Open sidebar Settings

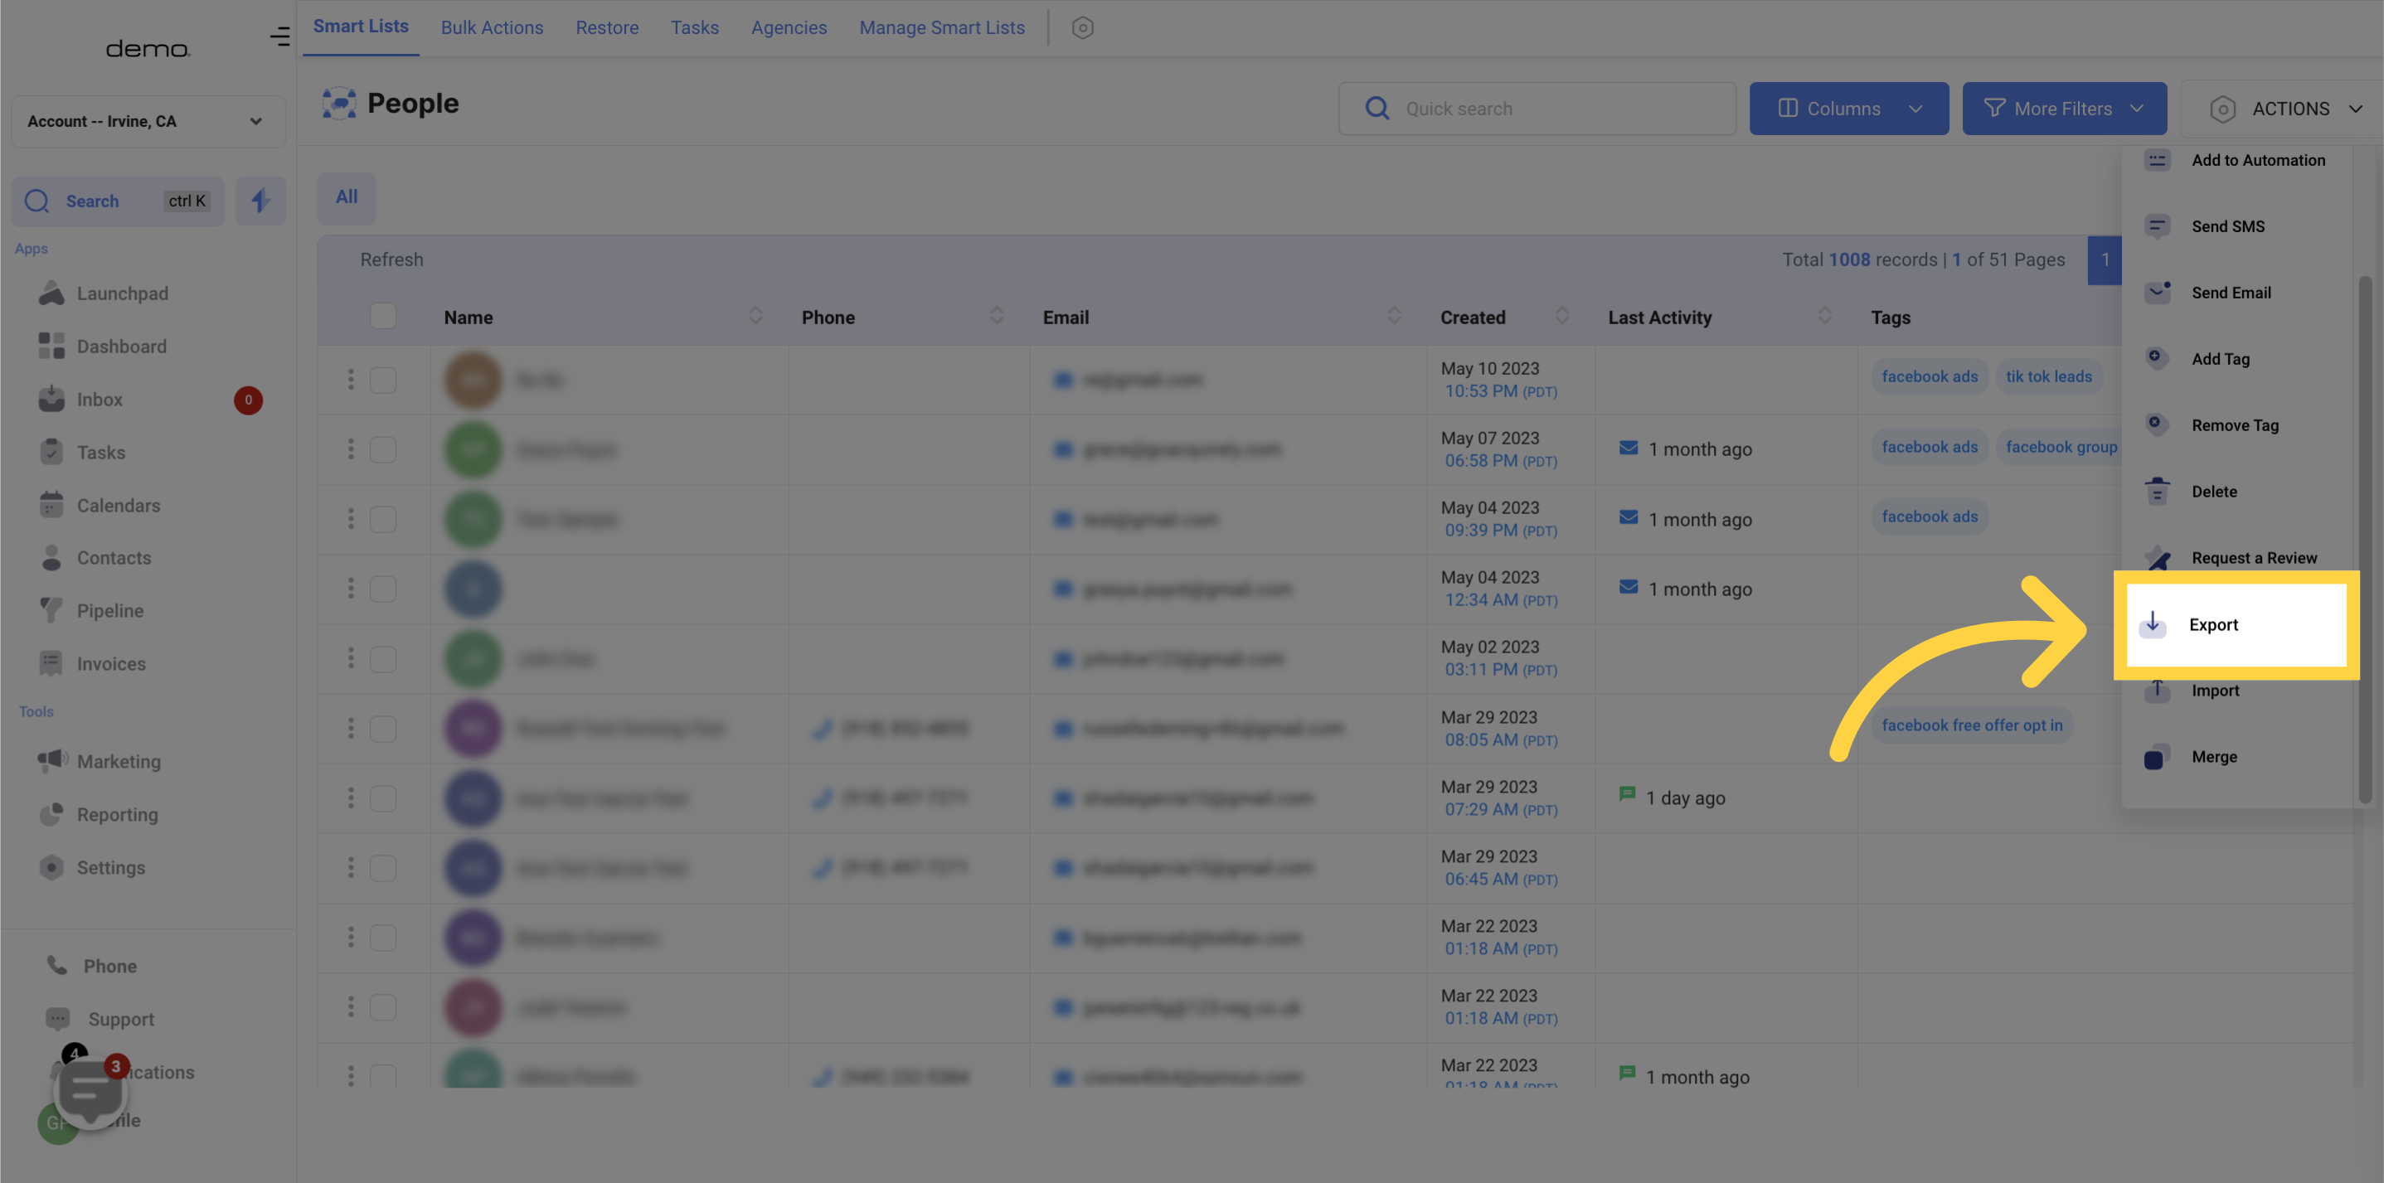point(91,868)
